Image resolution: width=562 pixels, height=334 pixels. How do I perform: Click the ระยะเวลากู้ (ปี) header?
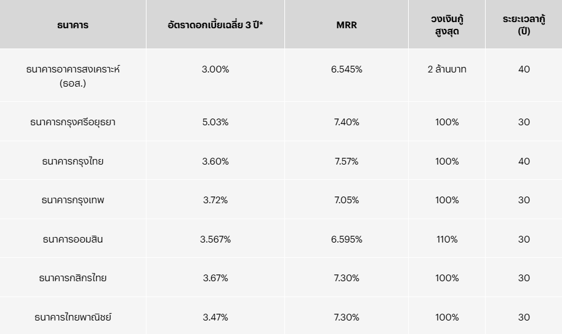pos(524,25)
